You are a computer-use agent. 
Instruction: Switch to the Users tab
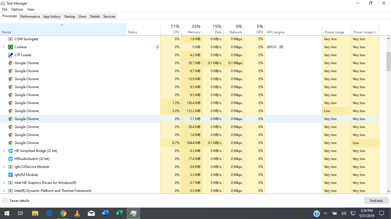pyautogui.click(x=82, y=17)
